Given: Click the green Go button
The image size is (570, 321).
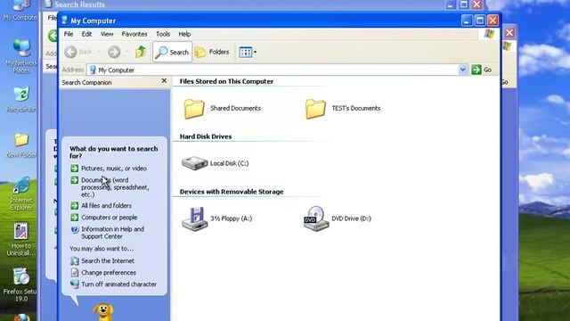Looking at the screenshot, I should pyautogui.click(x=482, y=70).
